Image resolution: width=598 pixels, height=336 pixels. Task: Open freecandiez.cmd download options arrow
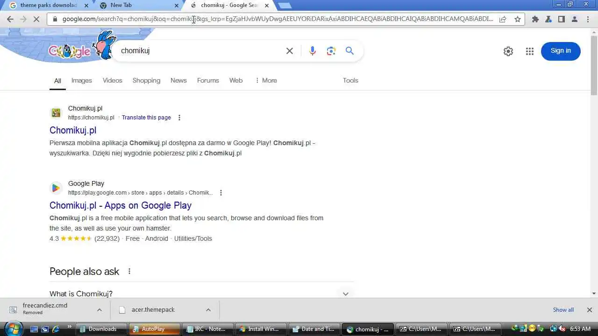point(100,310)
